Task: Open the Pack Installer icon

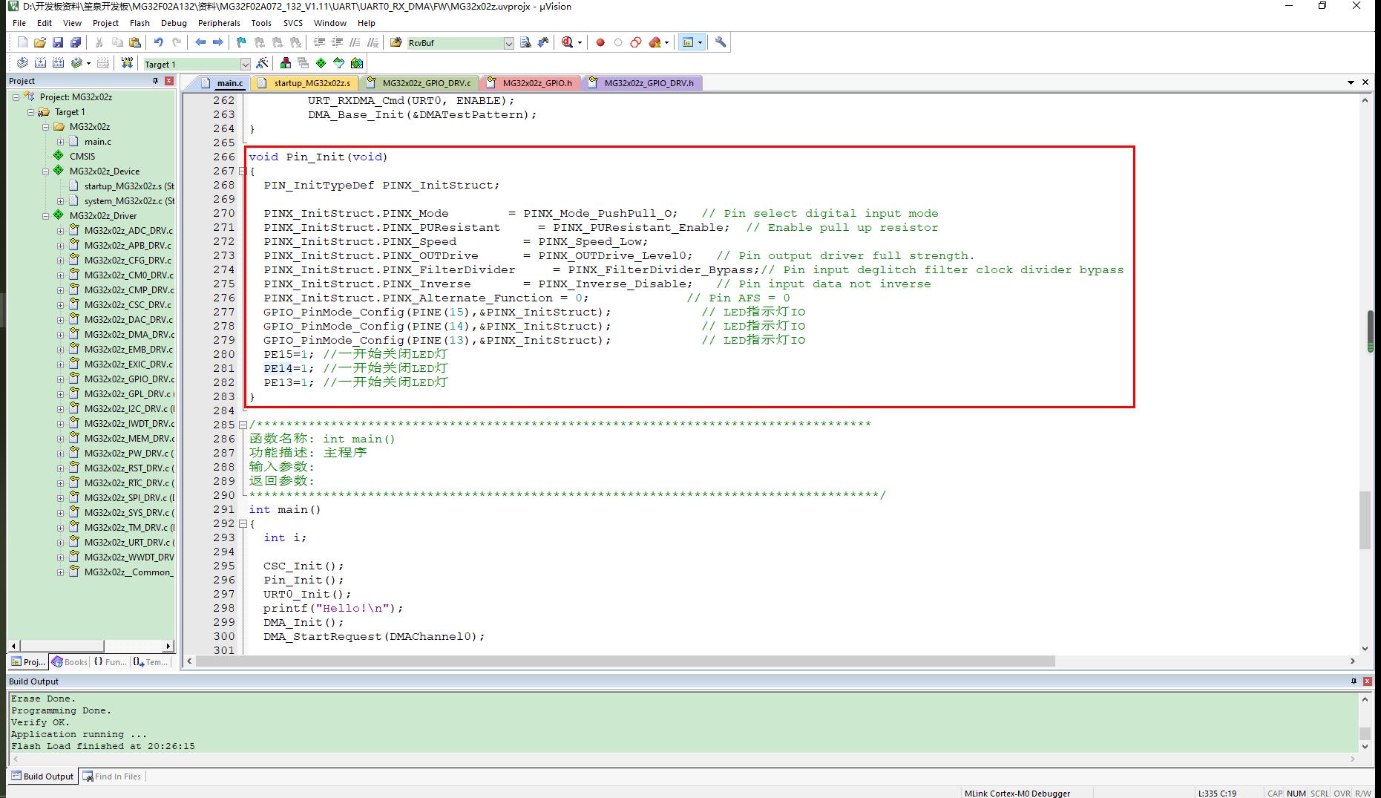Action: click(357, 63)
